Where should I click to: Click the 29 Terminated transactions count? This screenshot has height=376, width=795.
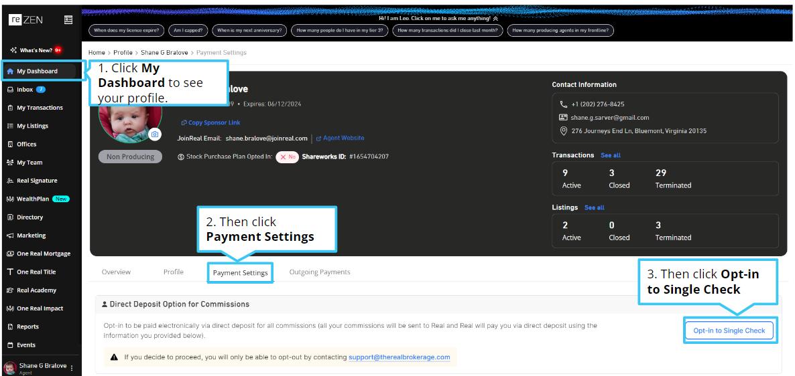pyautogui.click(x=661, y=173)
